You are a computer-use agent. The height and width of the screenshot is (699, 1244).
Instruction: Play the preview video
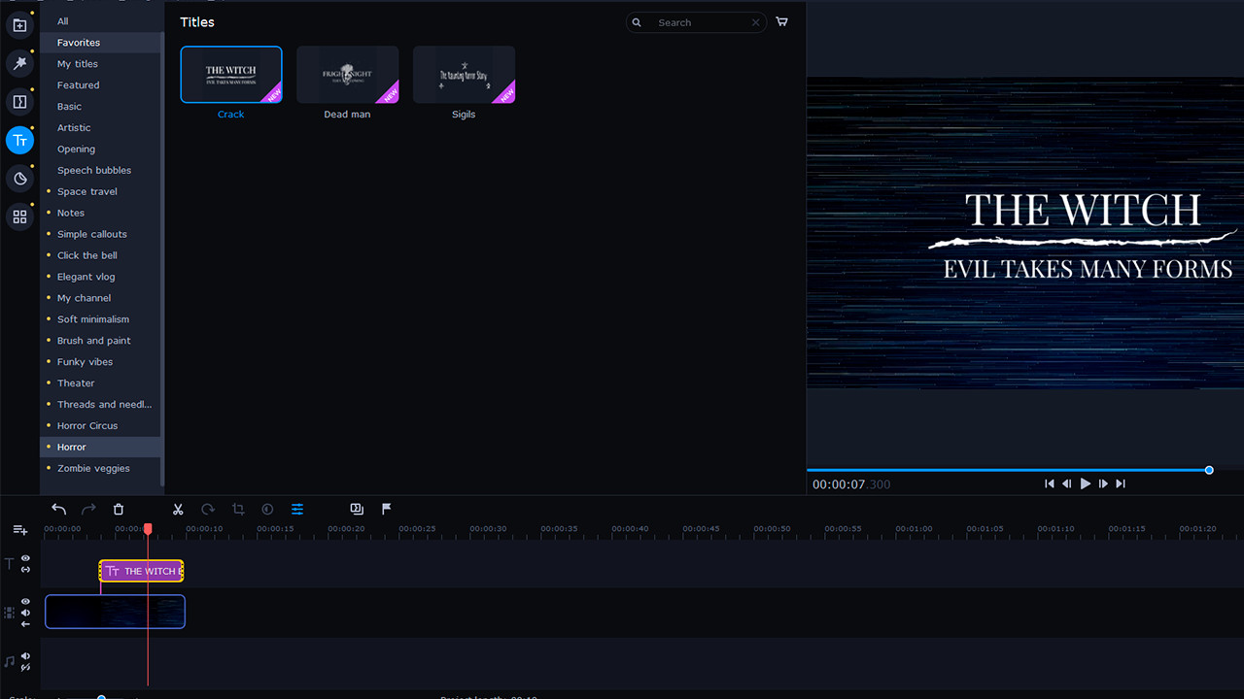click(1085, 483)
